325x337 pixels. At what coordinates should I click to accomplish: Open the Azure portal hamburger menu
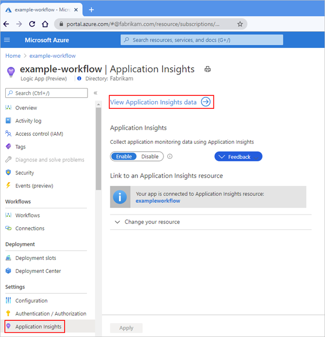7,40
